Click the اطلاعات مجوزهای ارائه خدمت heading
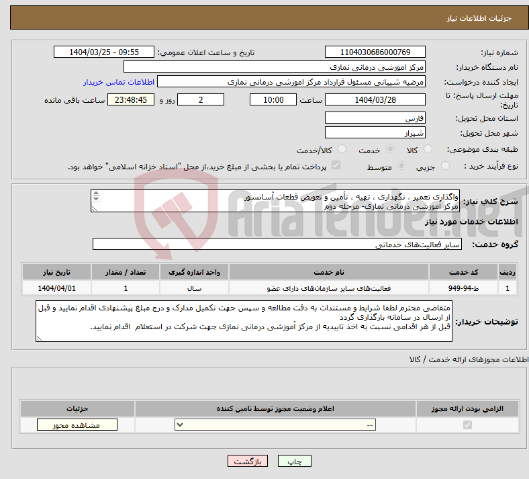529x479 pixels. point(469,359)
